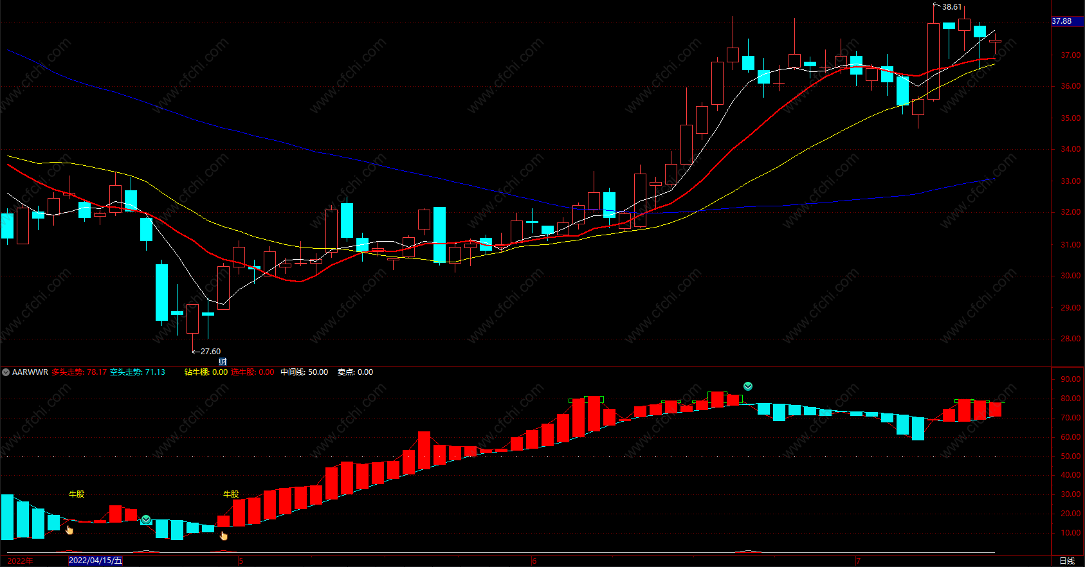Click the 33.00 price axis label
The image size is (1085, 567).
(1071, 181)
